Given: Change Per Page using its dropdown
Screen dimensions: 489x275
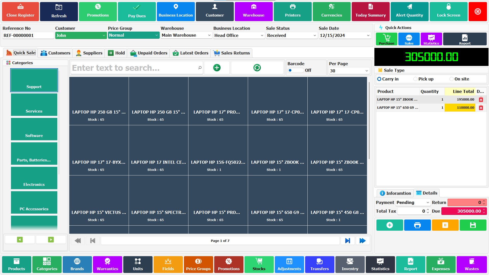Looking at the screenshot, I should click(x=349, y=71).
